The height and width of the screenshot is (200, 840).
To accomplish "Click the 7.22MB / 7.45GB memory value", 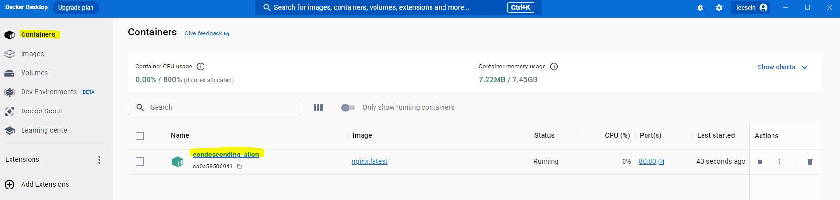I will [x=508, y=79].
